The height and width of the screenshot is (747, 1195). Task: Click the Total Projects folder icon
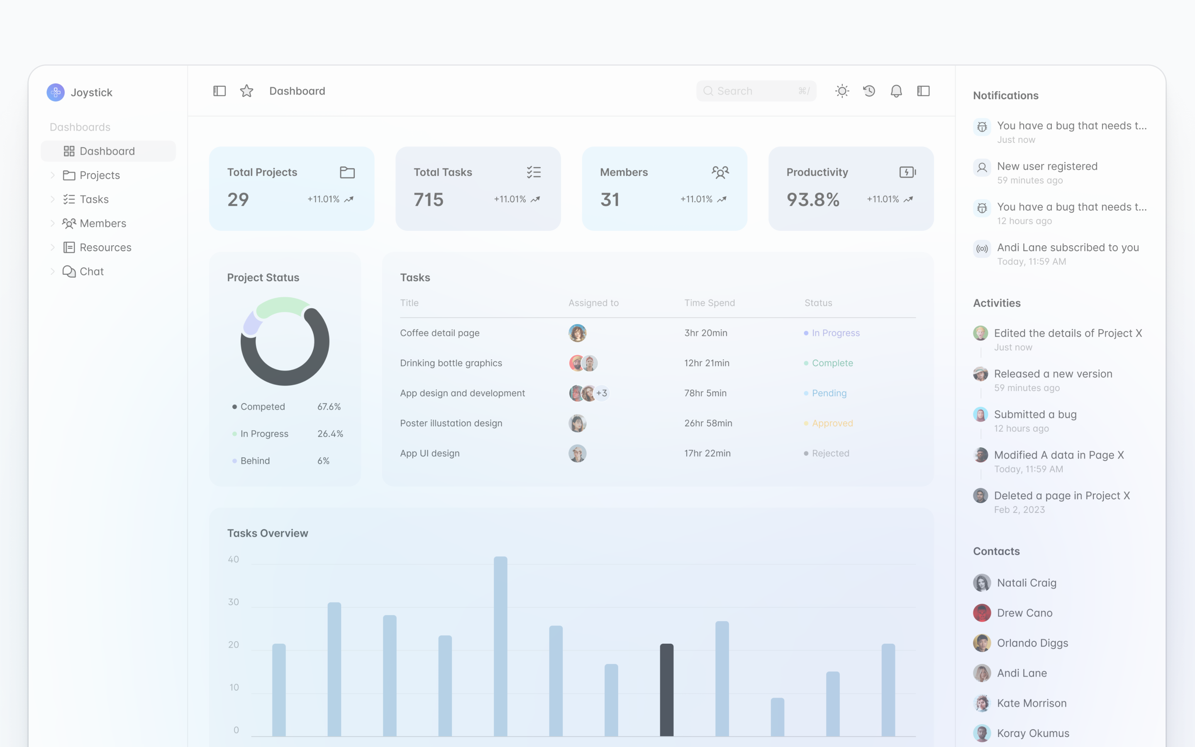[x=347, y=172]
